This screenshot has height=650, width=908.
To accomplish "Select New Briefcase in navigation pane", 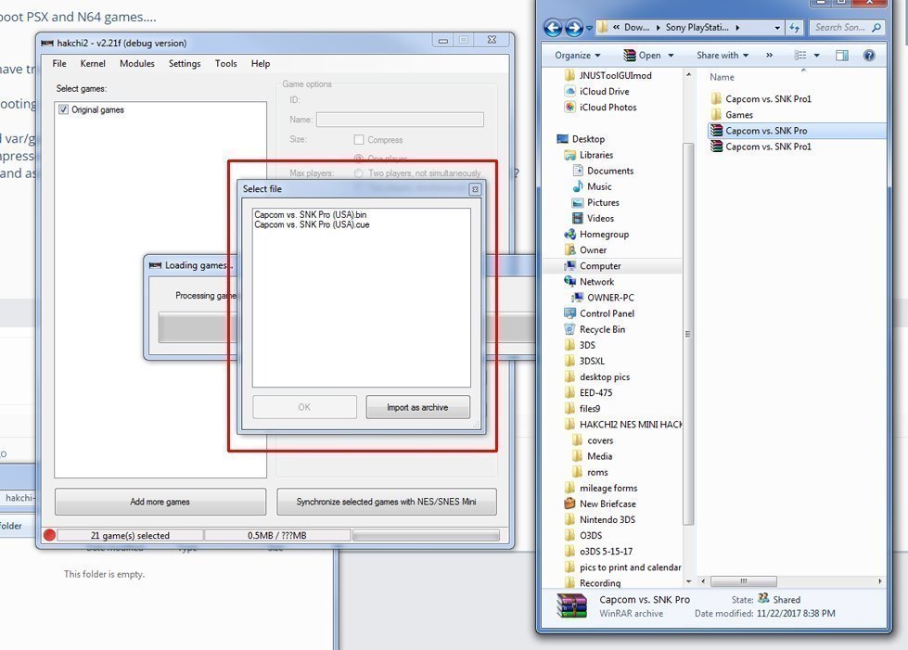I will [607, 503].
